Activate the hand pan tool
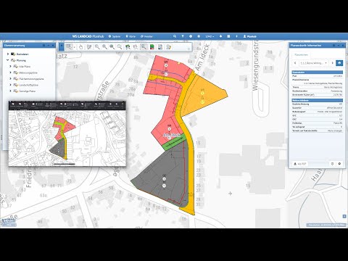 coord(80,47)
